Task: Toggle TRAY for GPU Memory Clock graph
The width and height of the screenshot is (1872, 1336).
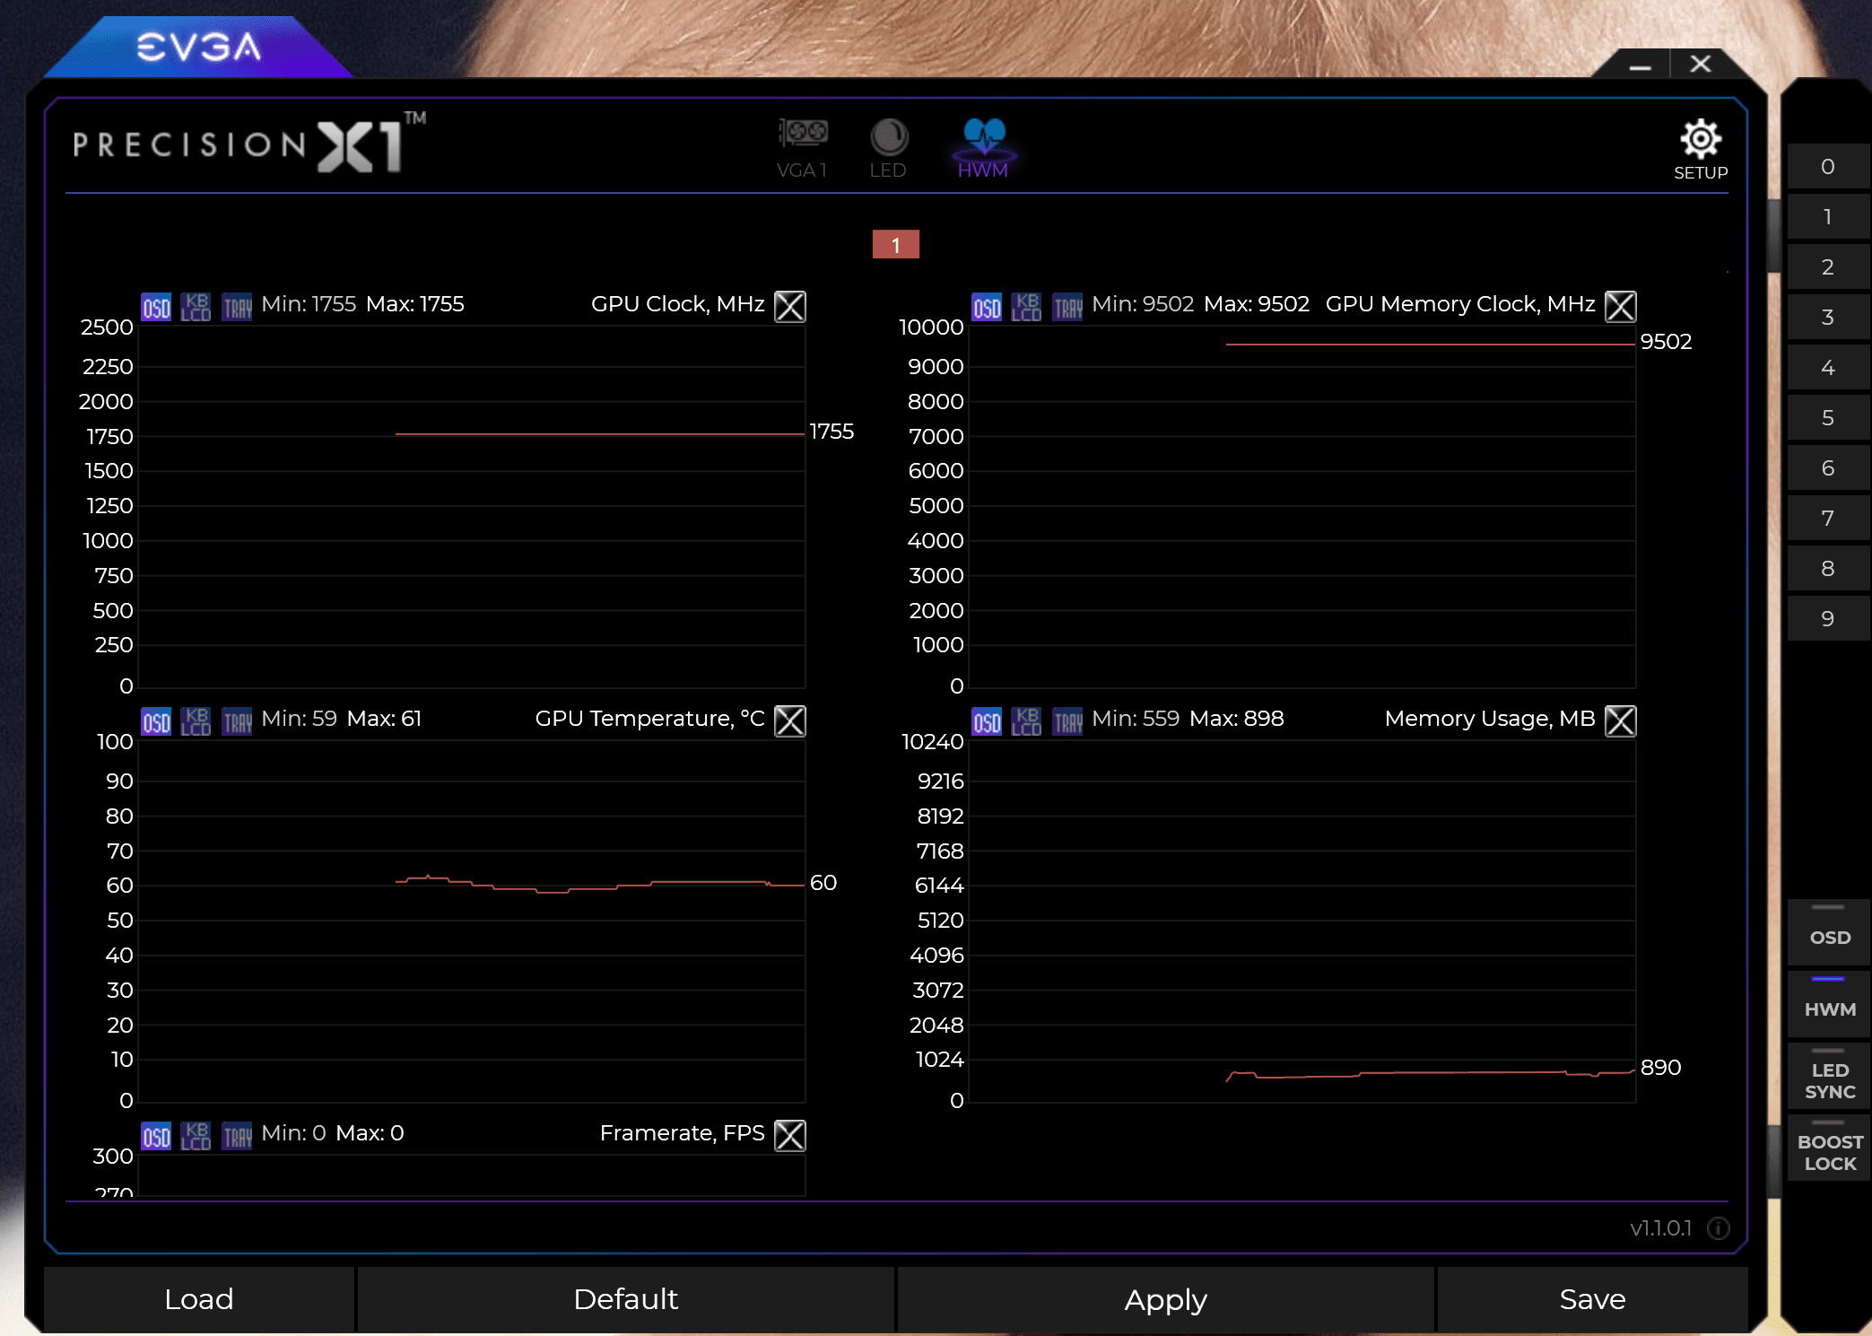Action: click(x=1067, y=307)
